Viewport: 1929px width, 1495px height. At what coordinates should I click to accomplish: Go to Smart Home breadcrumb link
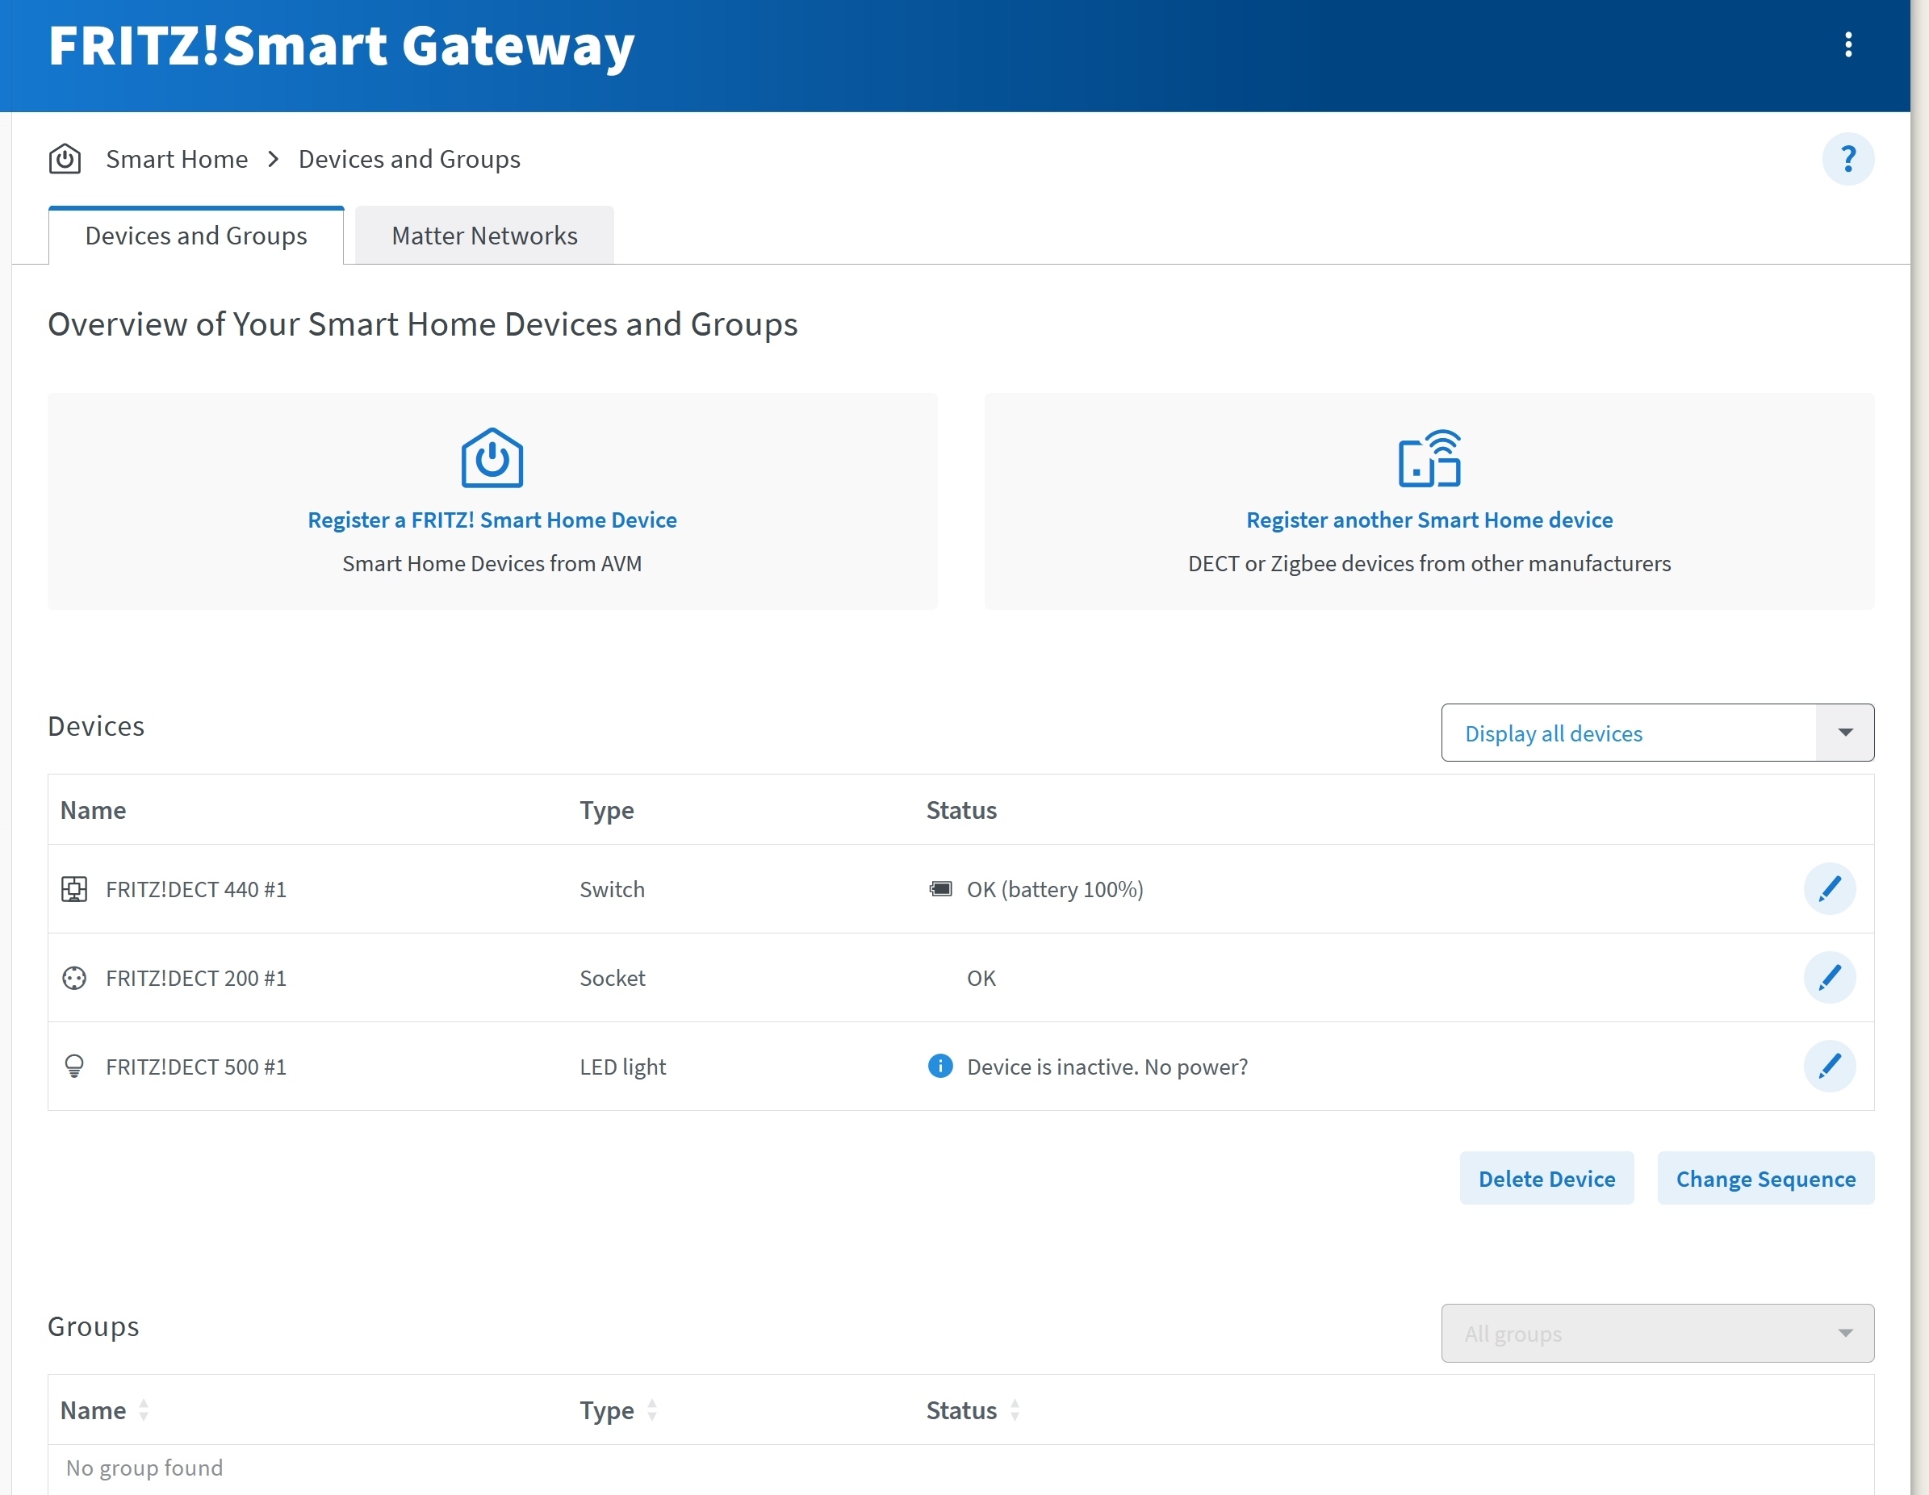[177, 160]
